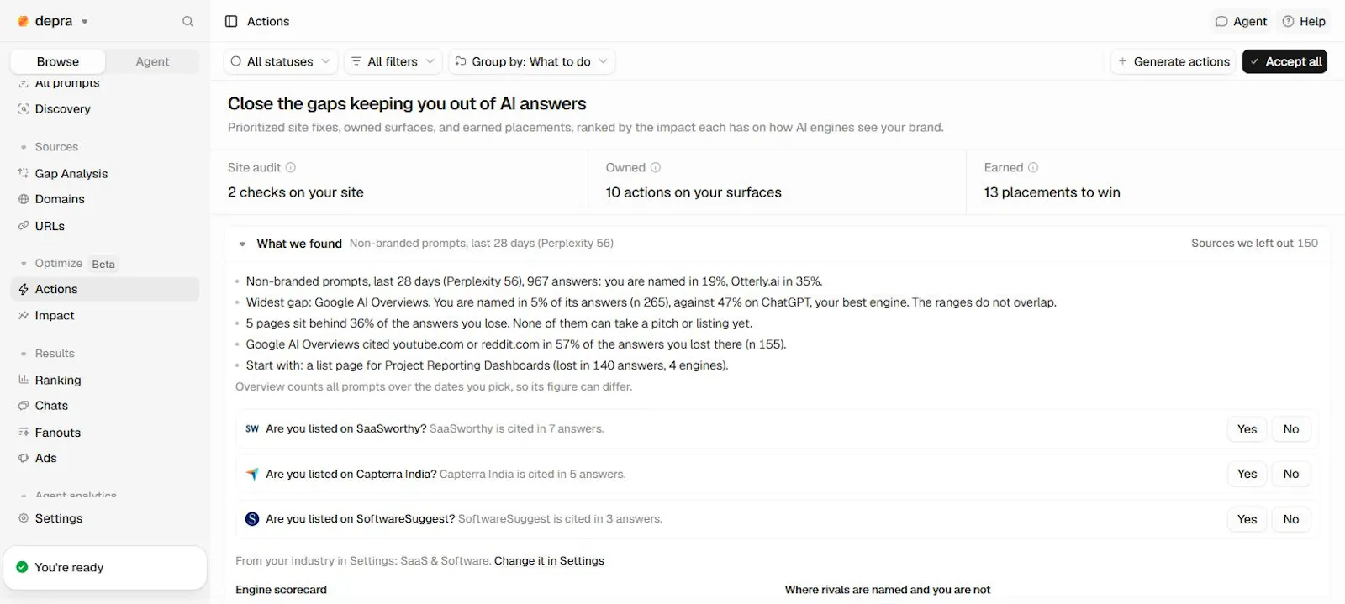Switch to the Agent tab in sidebar

point(152,61)
